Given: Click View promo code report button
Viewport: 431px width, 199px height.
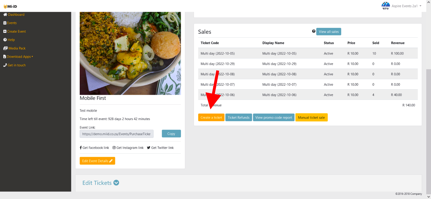Looking at the screenshot, I should point(274,117).
